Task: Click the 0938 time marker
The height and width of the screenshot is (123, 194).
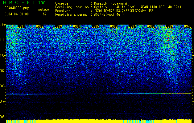Action: pyautogui.click(x=151, y=26)
